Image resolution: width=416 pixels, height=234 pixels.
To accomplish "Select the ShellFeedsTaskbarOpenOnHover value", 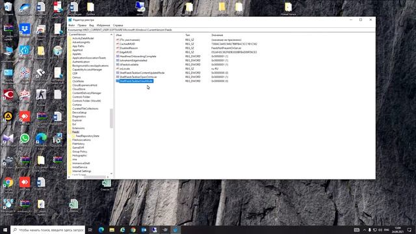I will click(138, 77).
